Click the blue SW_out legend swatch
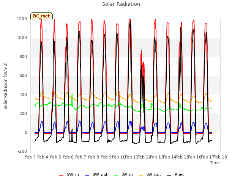The image size is (243, 182). (87, 175)
